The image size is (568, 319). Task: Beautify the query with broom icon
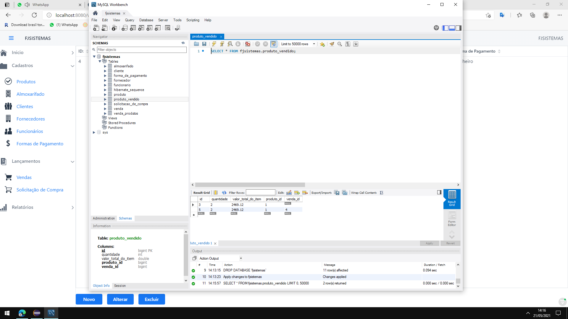tap(332, 44)
